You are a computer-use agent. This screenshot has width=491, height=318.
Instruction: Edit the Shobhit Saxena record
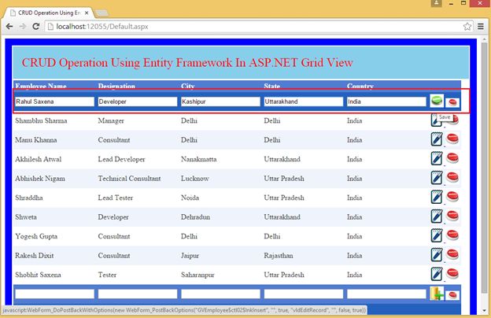click(x=437, y=274)
